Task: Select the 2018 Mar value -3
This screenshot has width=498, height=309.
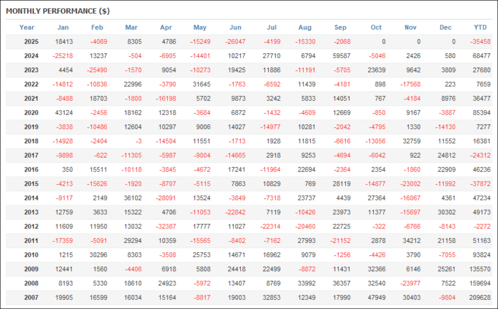Action: (x=137, y=141)
